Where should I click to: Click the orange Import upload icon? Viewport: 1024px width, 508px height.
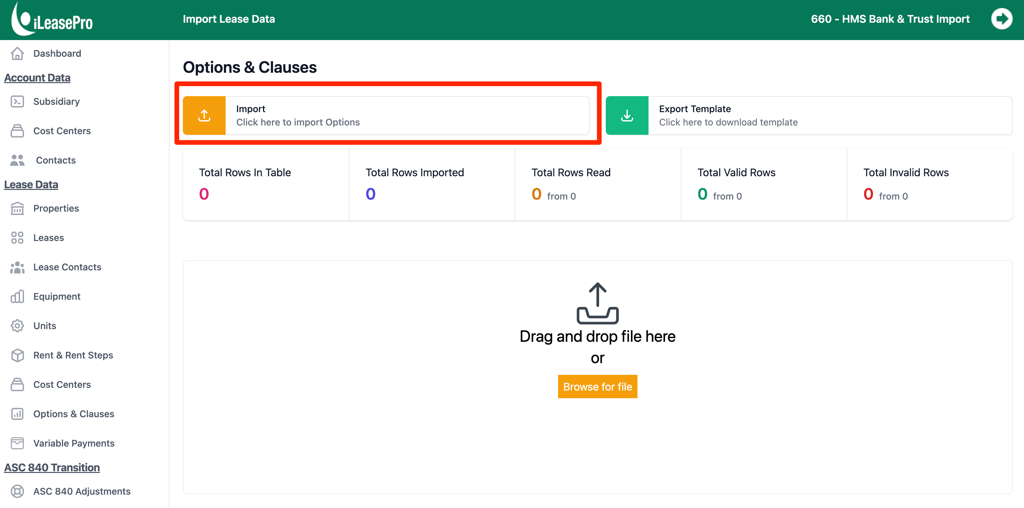204,115
